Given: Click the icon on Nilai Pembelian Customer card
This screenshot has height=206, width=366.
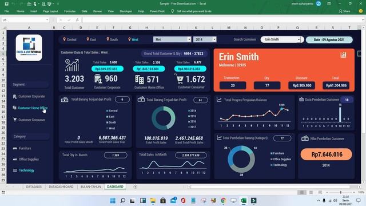Looking at the screenshot, I should click(305, 138).
